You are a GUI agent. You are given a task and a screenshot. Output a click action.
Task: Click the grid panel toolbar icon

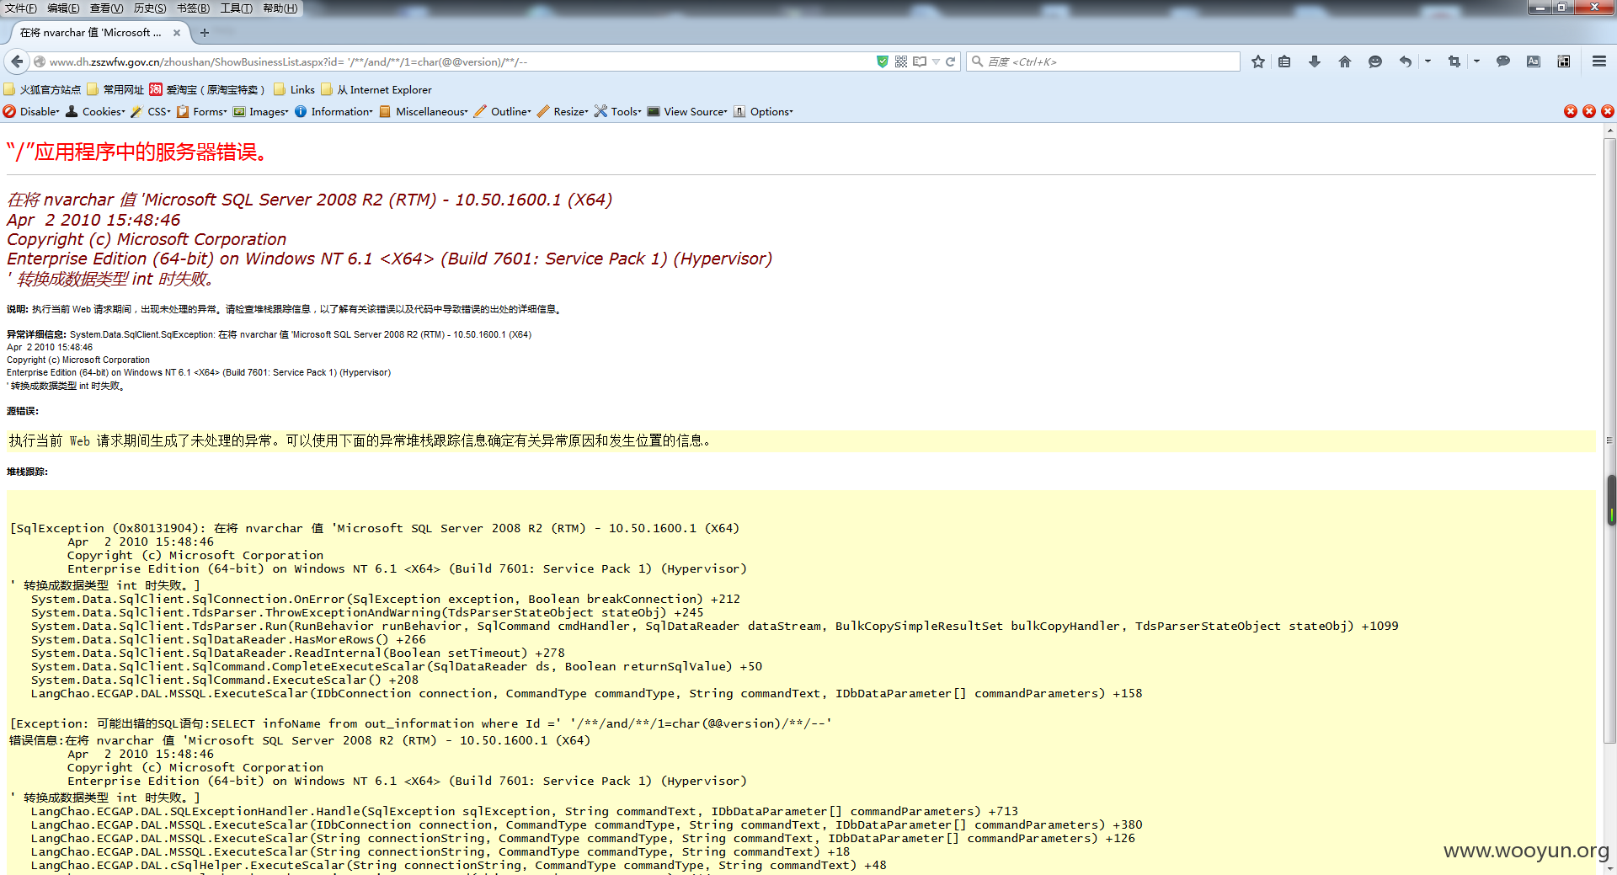(1564, 61)
